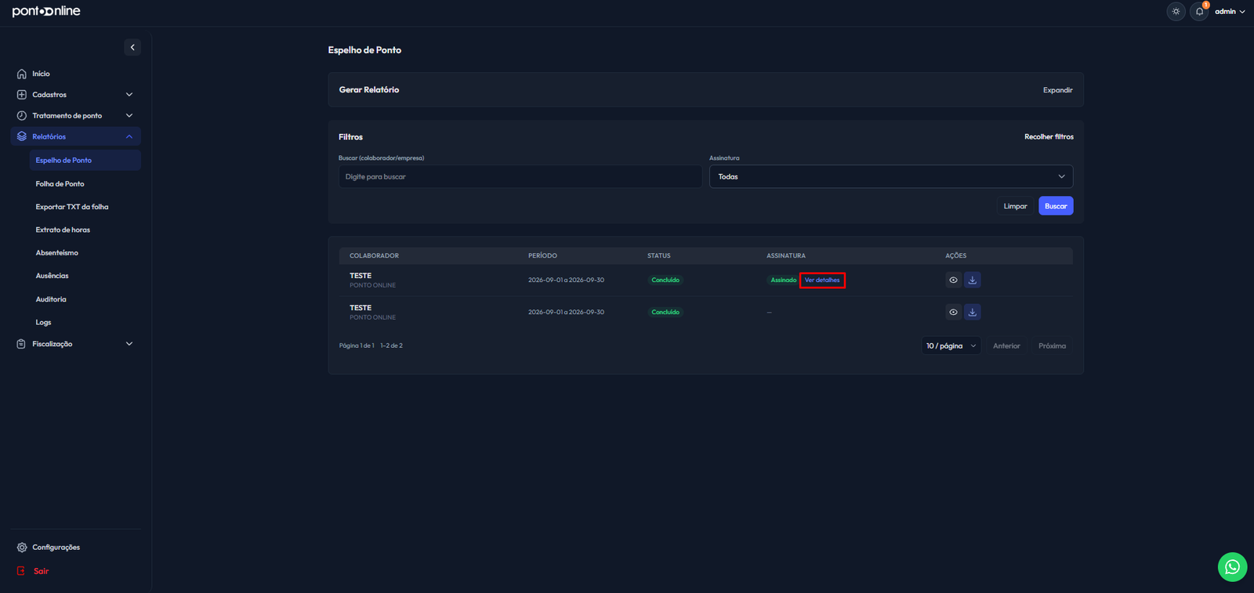Viewport: 1254px width, 593px height.
Task: Download the first TESTE report
Action: tap(973, 280)
